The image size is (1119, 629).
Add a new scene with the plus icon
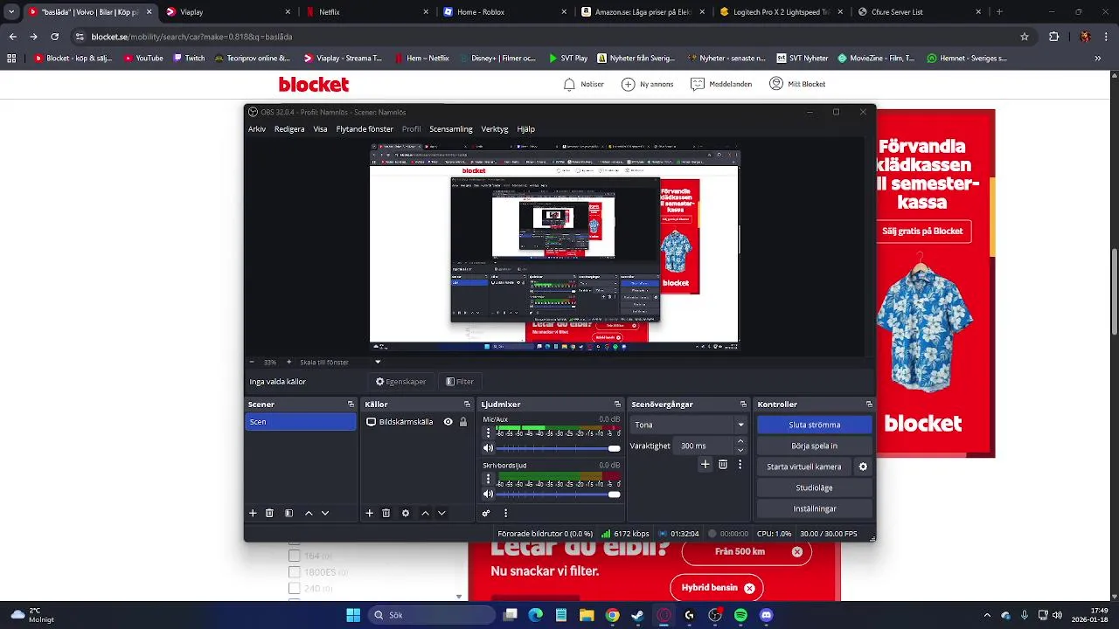click(x=253, y=513)
